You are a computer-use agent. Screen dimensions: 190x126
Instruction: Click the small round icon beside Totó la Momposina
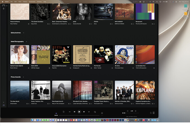tap(154, 68)
